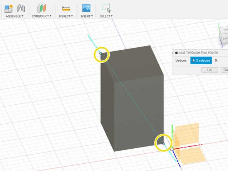This screenshot has width=228, height=171.
Task: Click the ViewCube in the corner
Action: (224, 35)
